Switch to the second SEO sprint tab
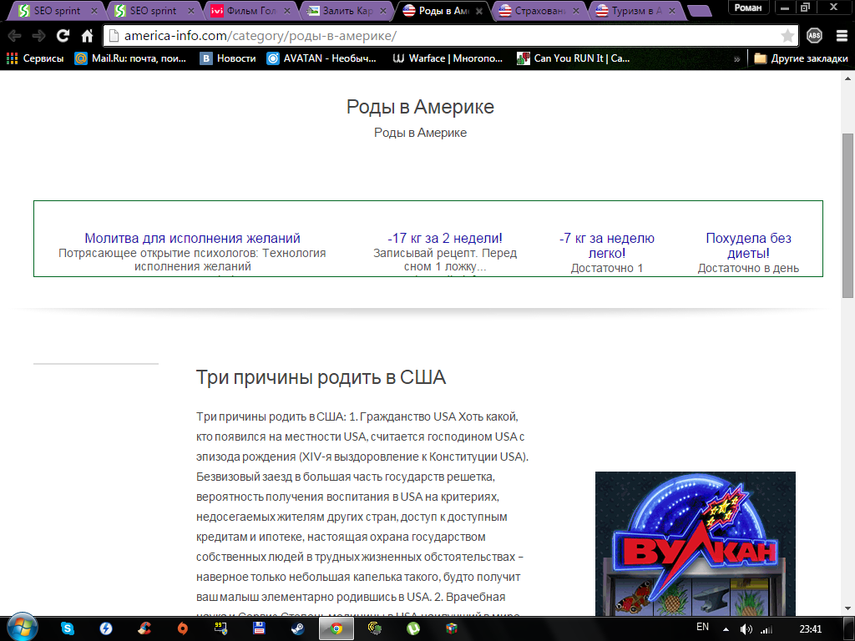Viewport: 855px width, 641px height. (153, 11)
